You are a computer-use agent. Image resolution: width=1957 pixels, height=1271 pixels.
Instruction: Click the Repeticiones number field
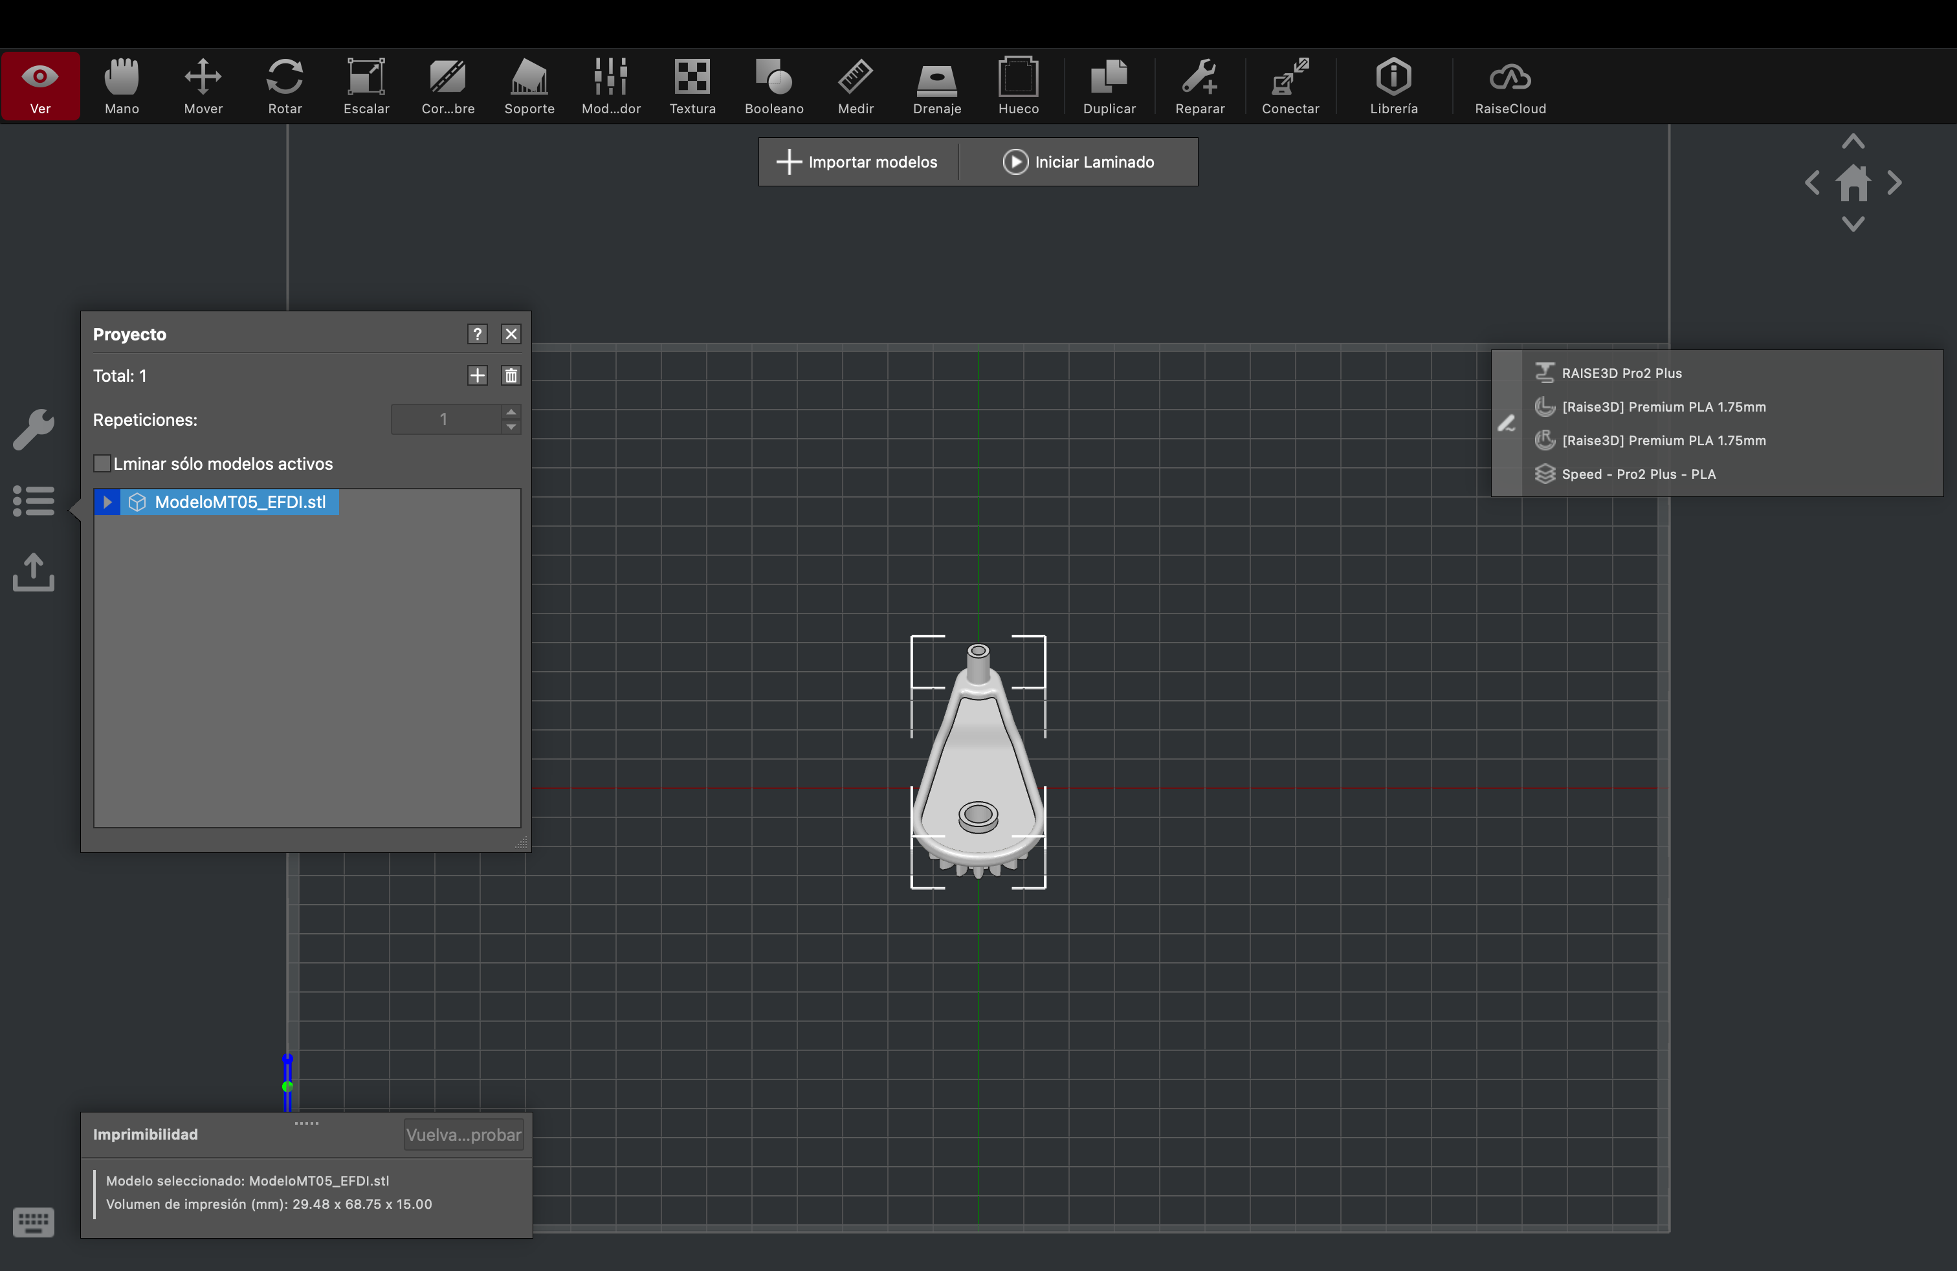click(445, 419)
